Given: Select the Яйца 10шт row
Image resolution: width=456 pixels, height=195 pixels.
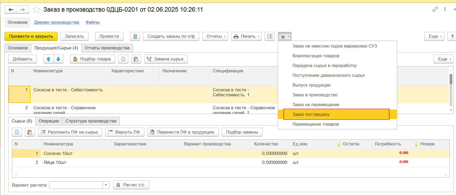Looking at the screenshot, I should click(x=55, y=163).
